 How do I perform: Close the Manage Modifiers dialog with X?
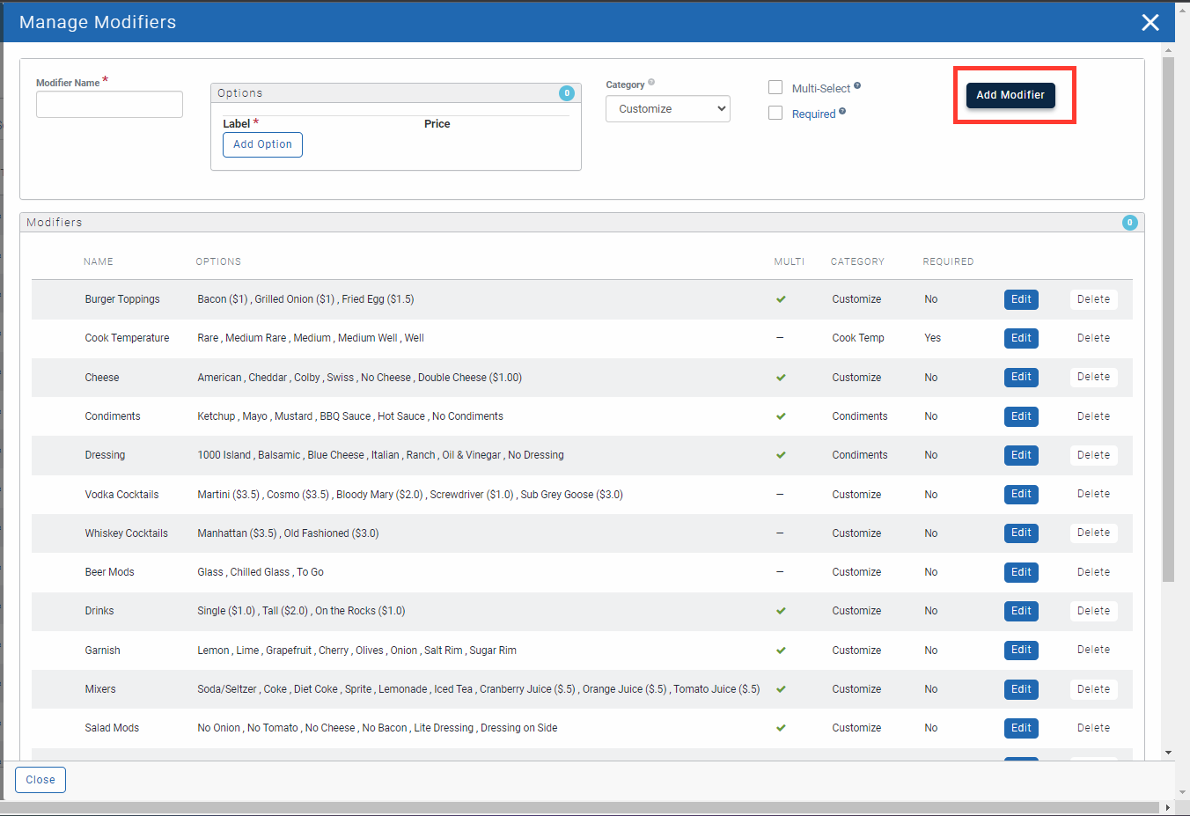coord(1150,23)
